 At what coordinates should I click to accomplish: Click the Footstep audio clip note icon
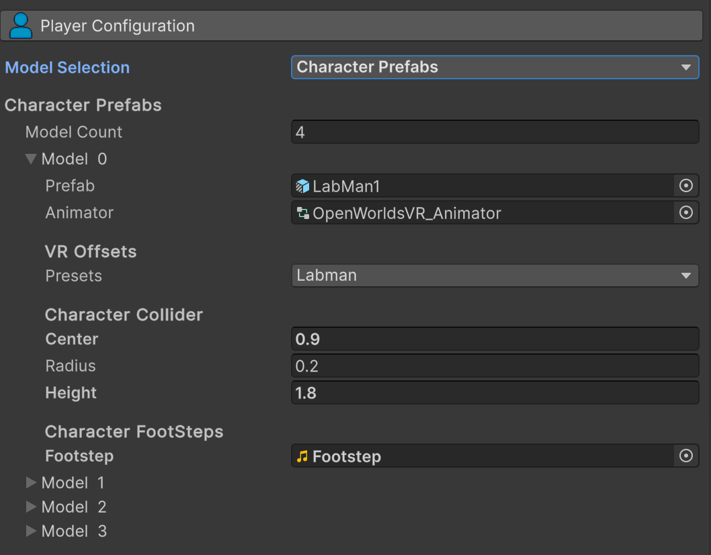point(302,456)
